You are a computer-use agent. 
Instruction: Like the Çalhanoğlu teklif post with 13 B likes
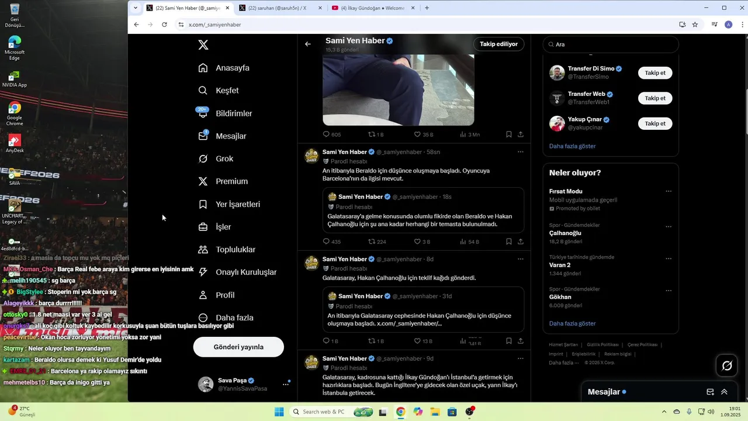[x=423, y=341]
